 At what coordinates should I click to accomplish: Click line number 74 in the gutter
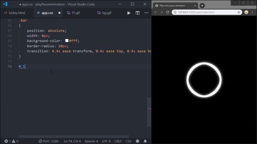10,66
